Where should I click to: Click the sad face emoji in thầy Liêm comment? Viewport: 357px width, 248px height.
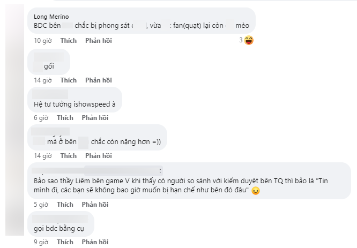(256, 191)
